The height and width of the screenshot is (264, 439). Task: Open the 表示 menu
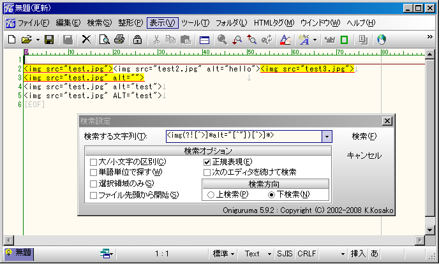click(x=162, y=23)
